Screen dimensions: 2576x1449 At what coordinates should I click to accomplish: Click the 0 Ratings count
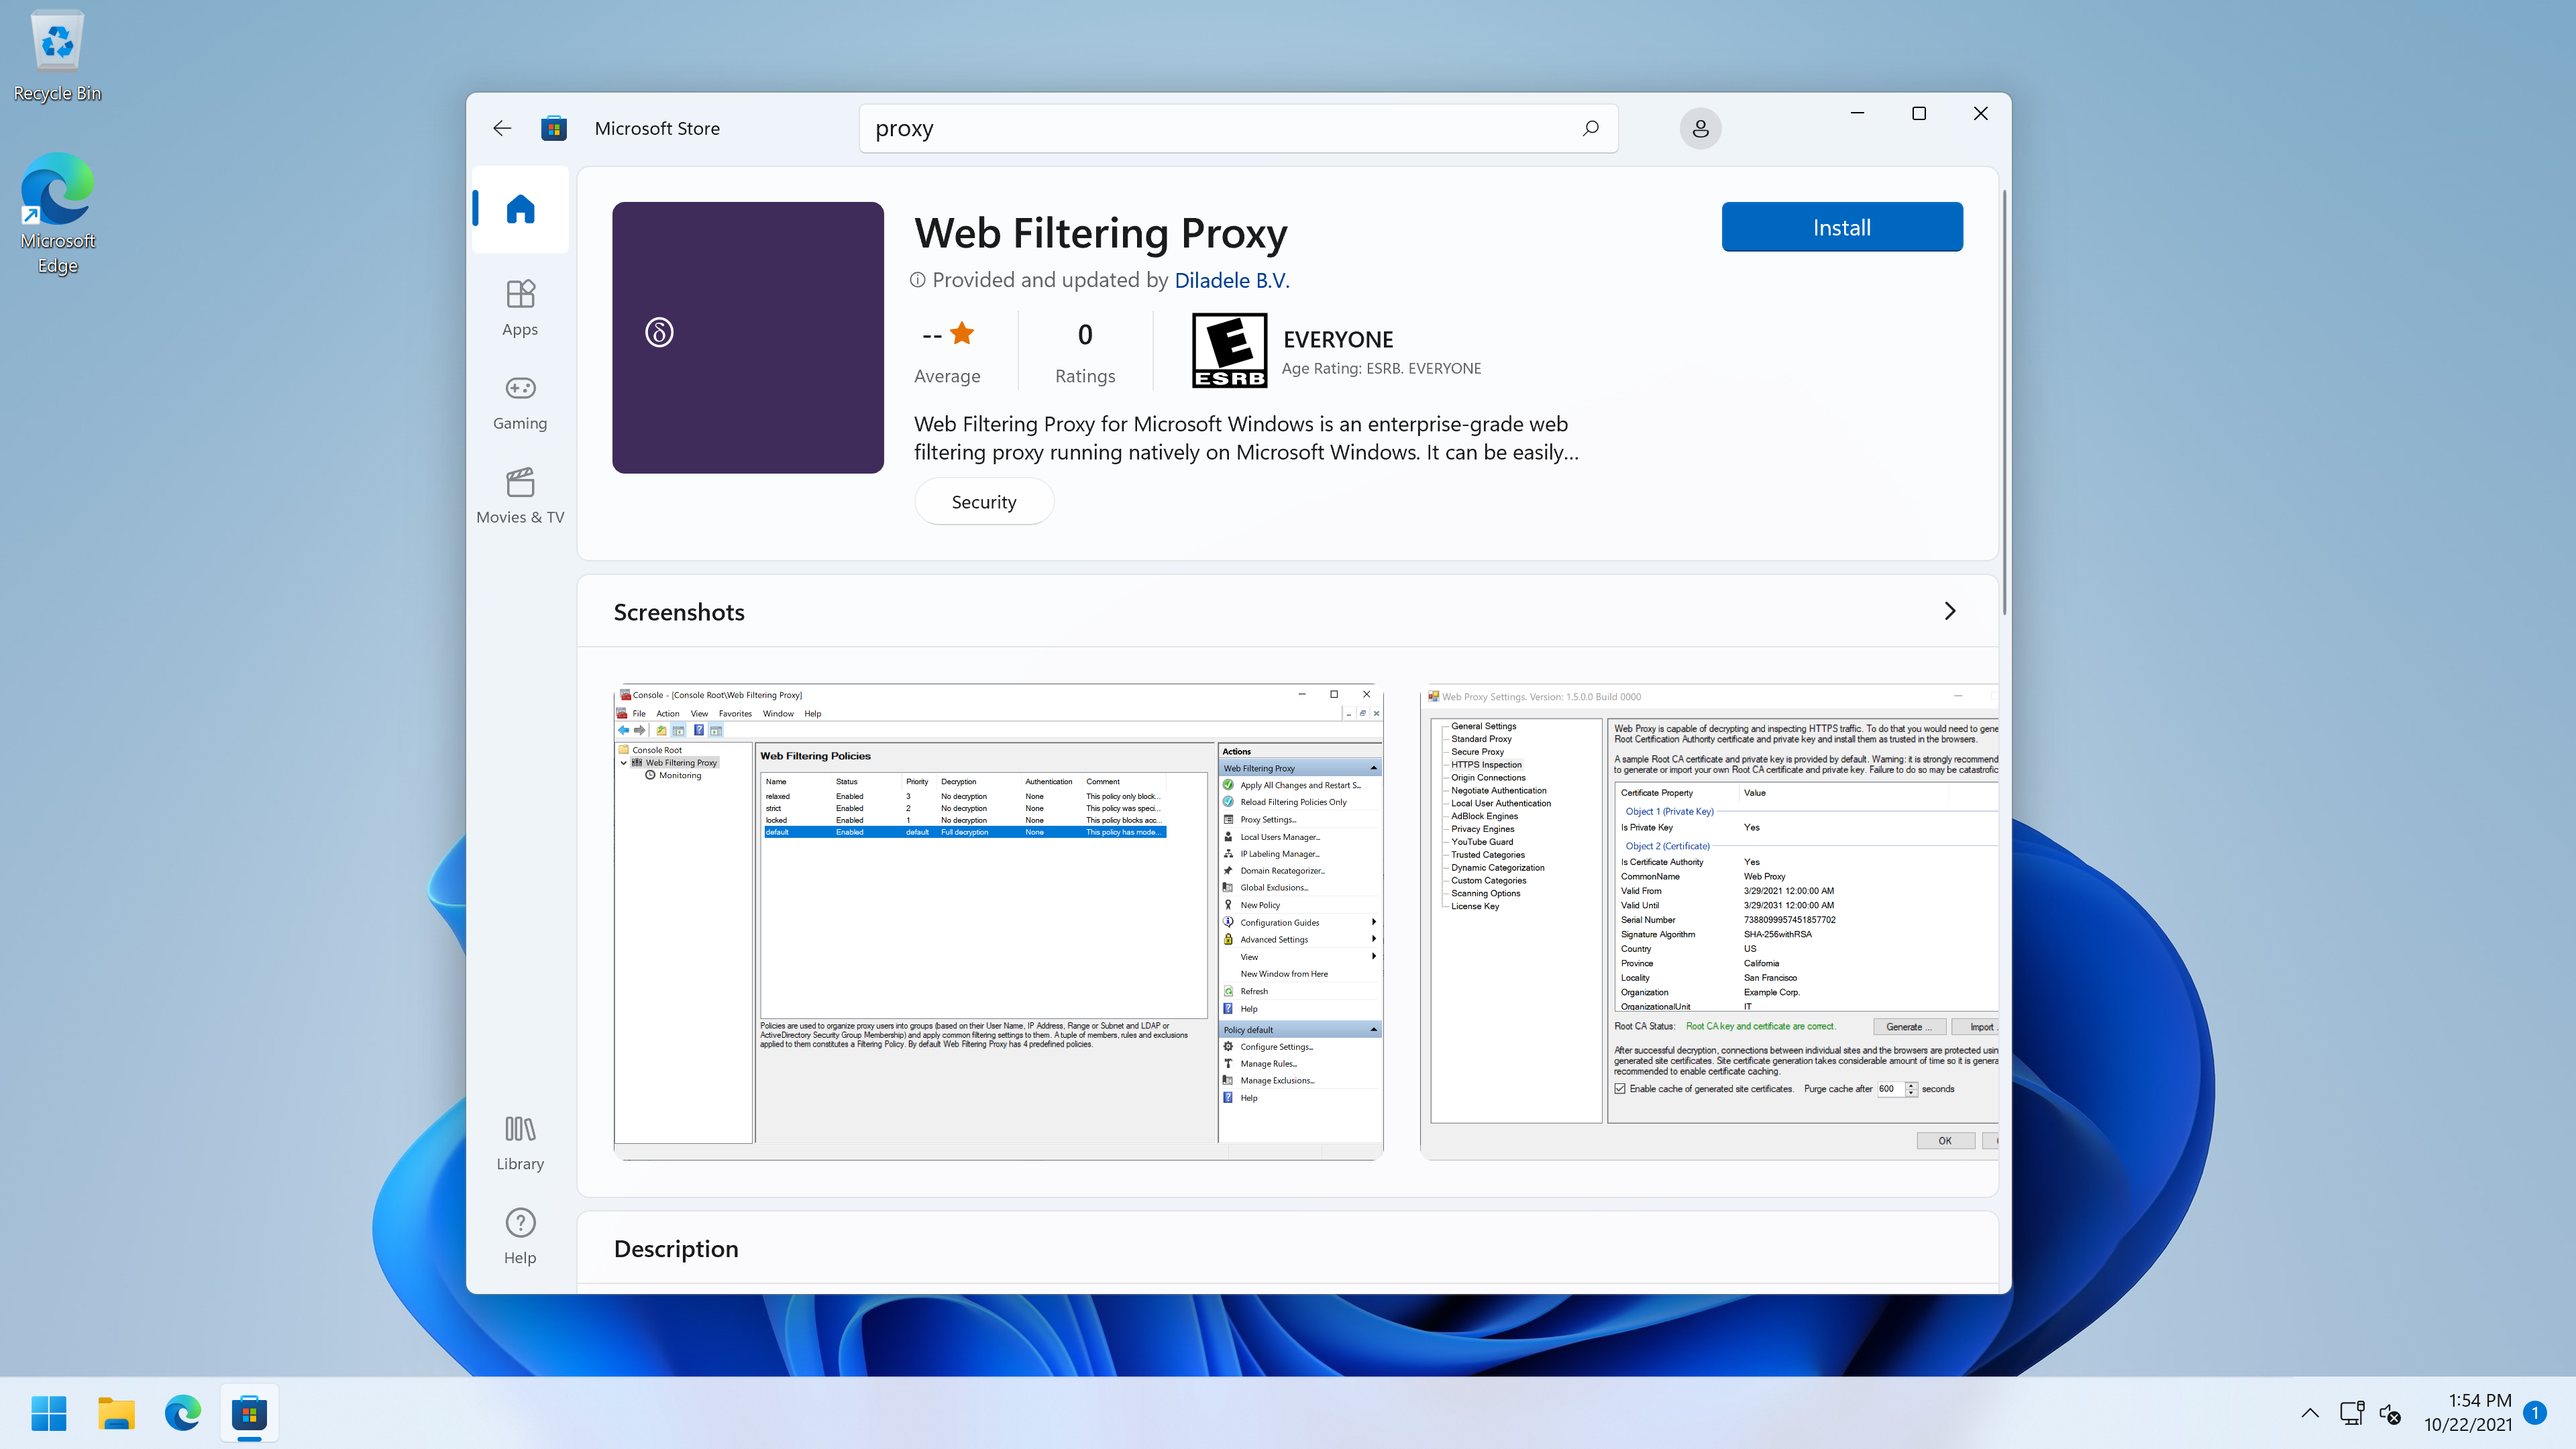tap(1085, 352)
